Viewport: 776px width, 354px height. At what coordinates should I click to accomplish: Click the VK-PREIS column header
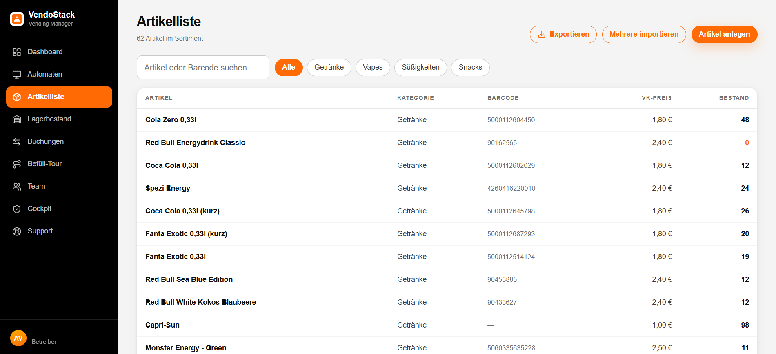click(656, 98)
